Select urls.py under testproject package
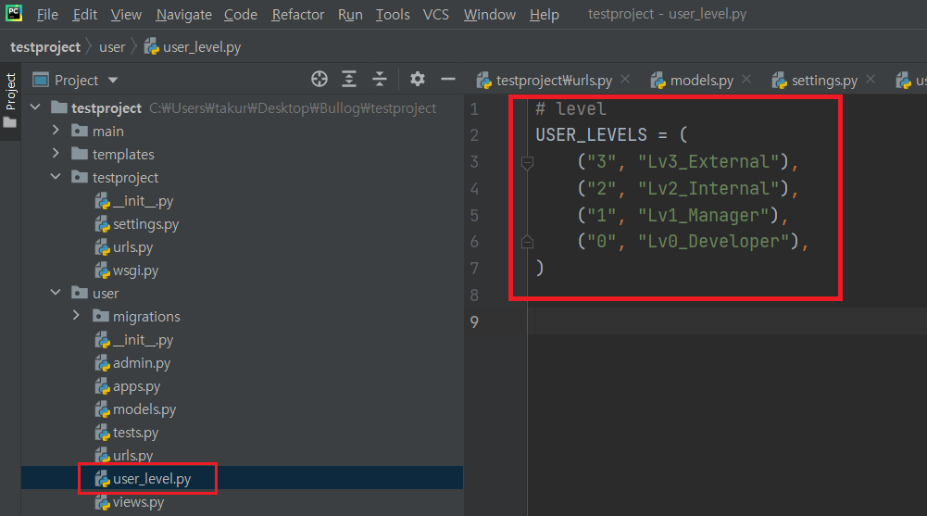Viewport: 927px width, 516px height. (132, 247)
